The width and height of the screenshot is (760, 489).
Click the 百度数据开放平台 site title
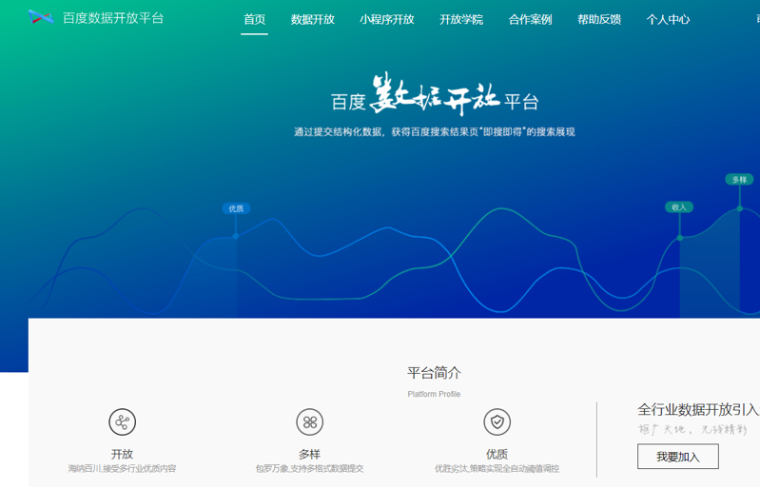point(113,18)
